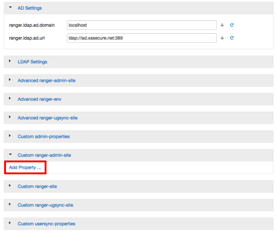Screen dimensions: 276x235
Task: Click the Custom usersync-properties title text
Action: [46, 224]
